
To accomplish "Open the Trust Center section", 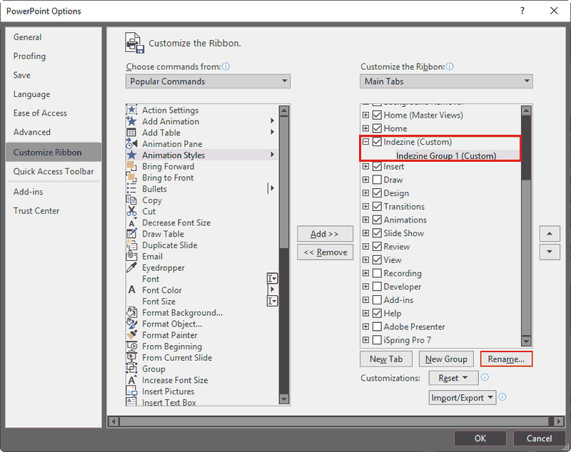I will [x=36, y=210].
